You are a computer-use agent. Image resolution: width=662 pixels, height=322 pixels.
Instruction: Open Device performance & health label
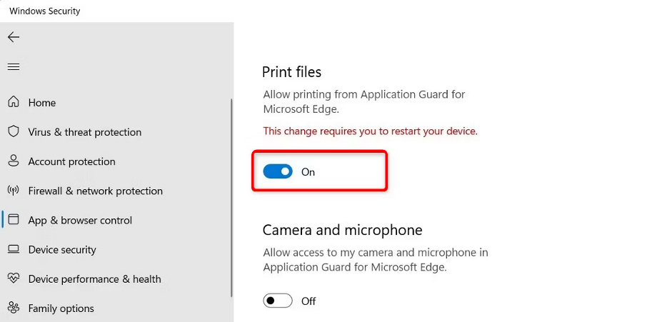[x=94, y=278]
